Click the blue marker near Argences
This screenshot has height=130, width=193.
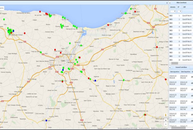(x=95, y=80)
